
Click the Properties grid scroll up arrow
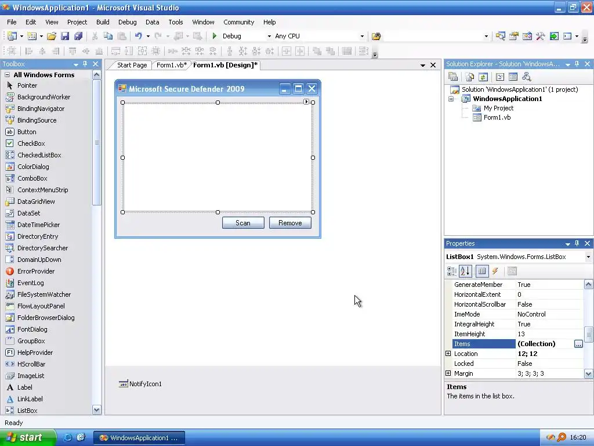click(588, 284)
